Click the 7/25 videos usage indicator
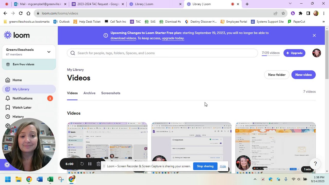The height and width of the screenshot is (185, 329). (x=271, y=53)
